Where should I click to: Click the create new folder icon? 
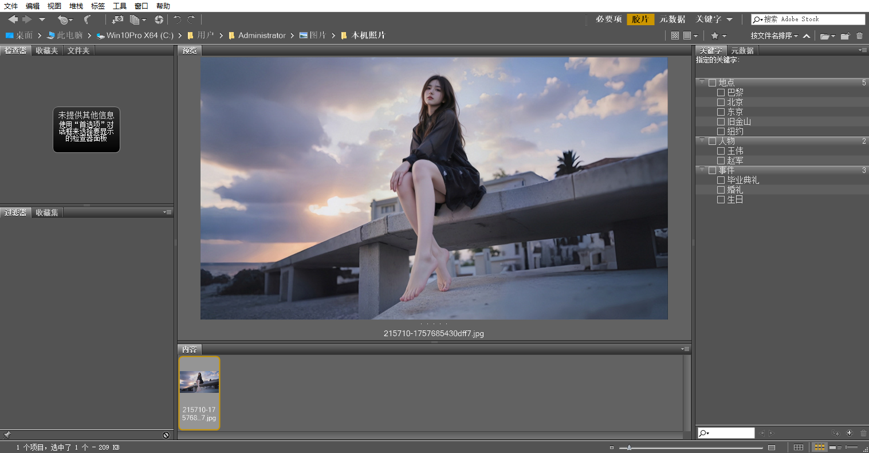844,36
